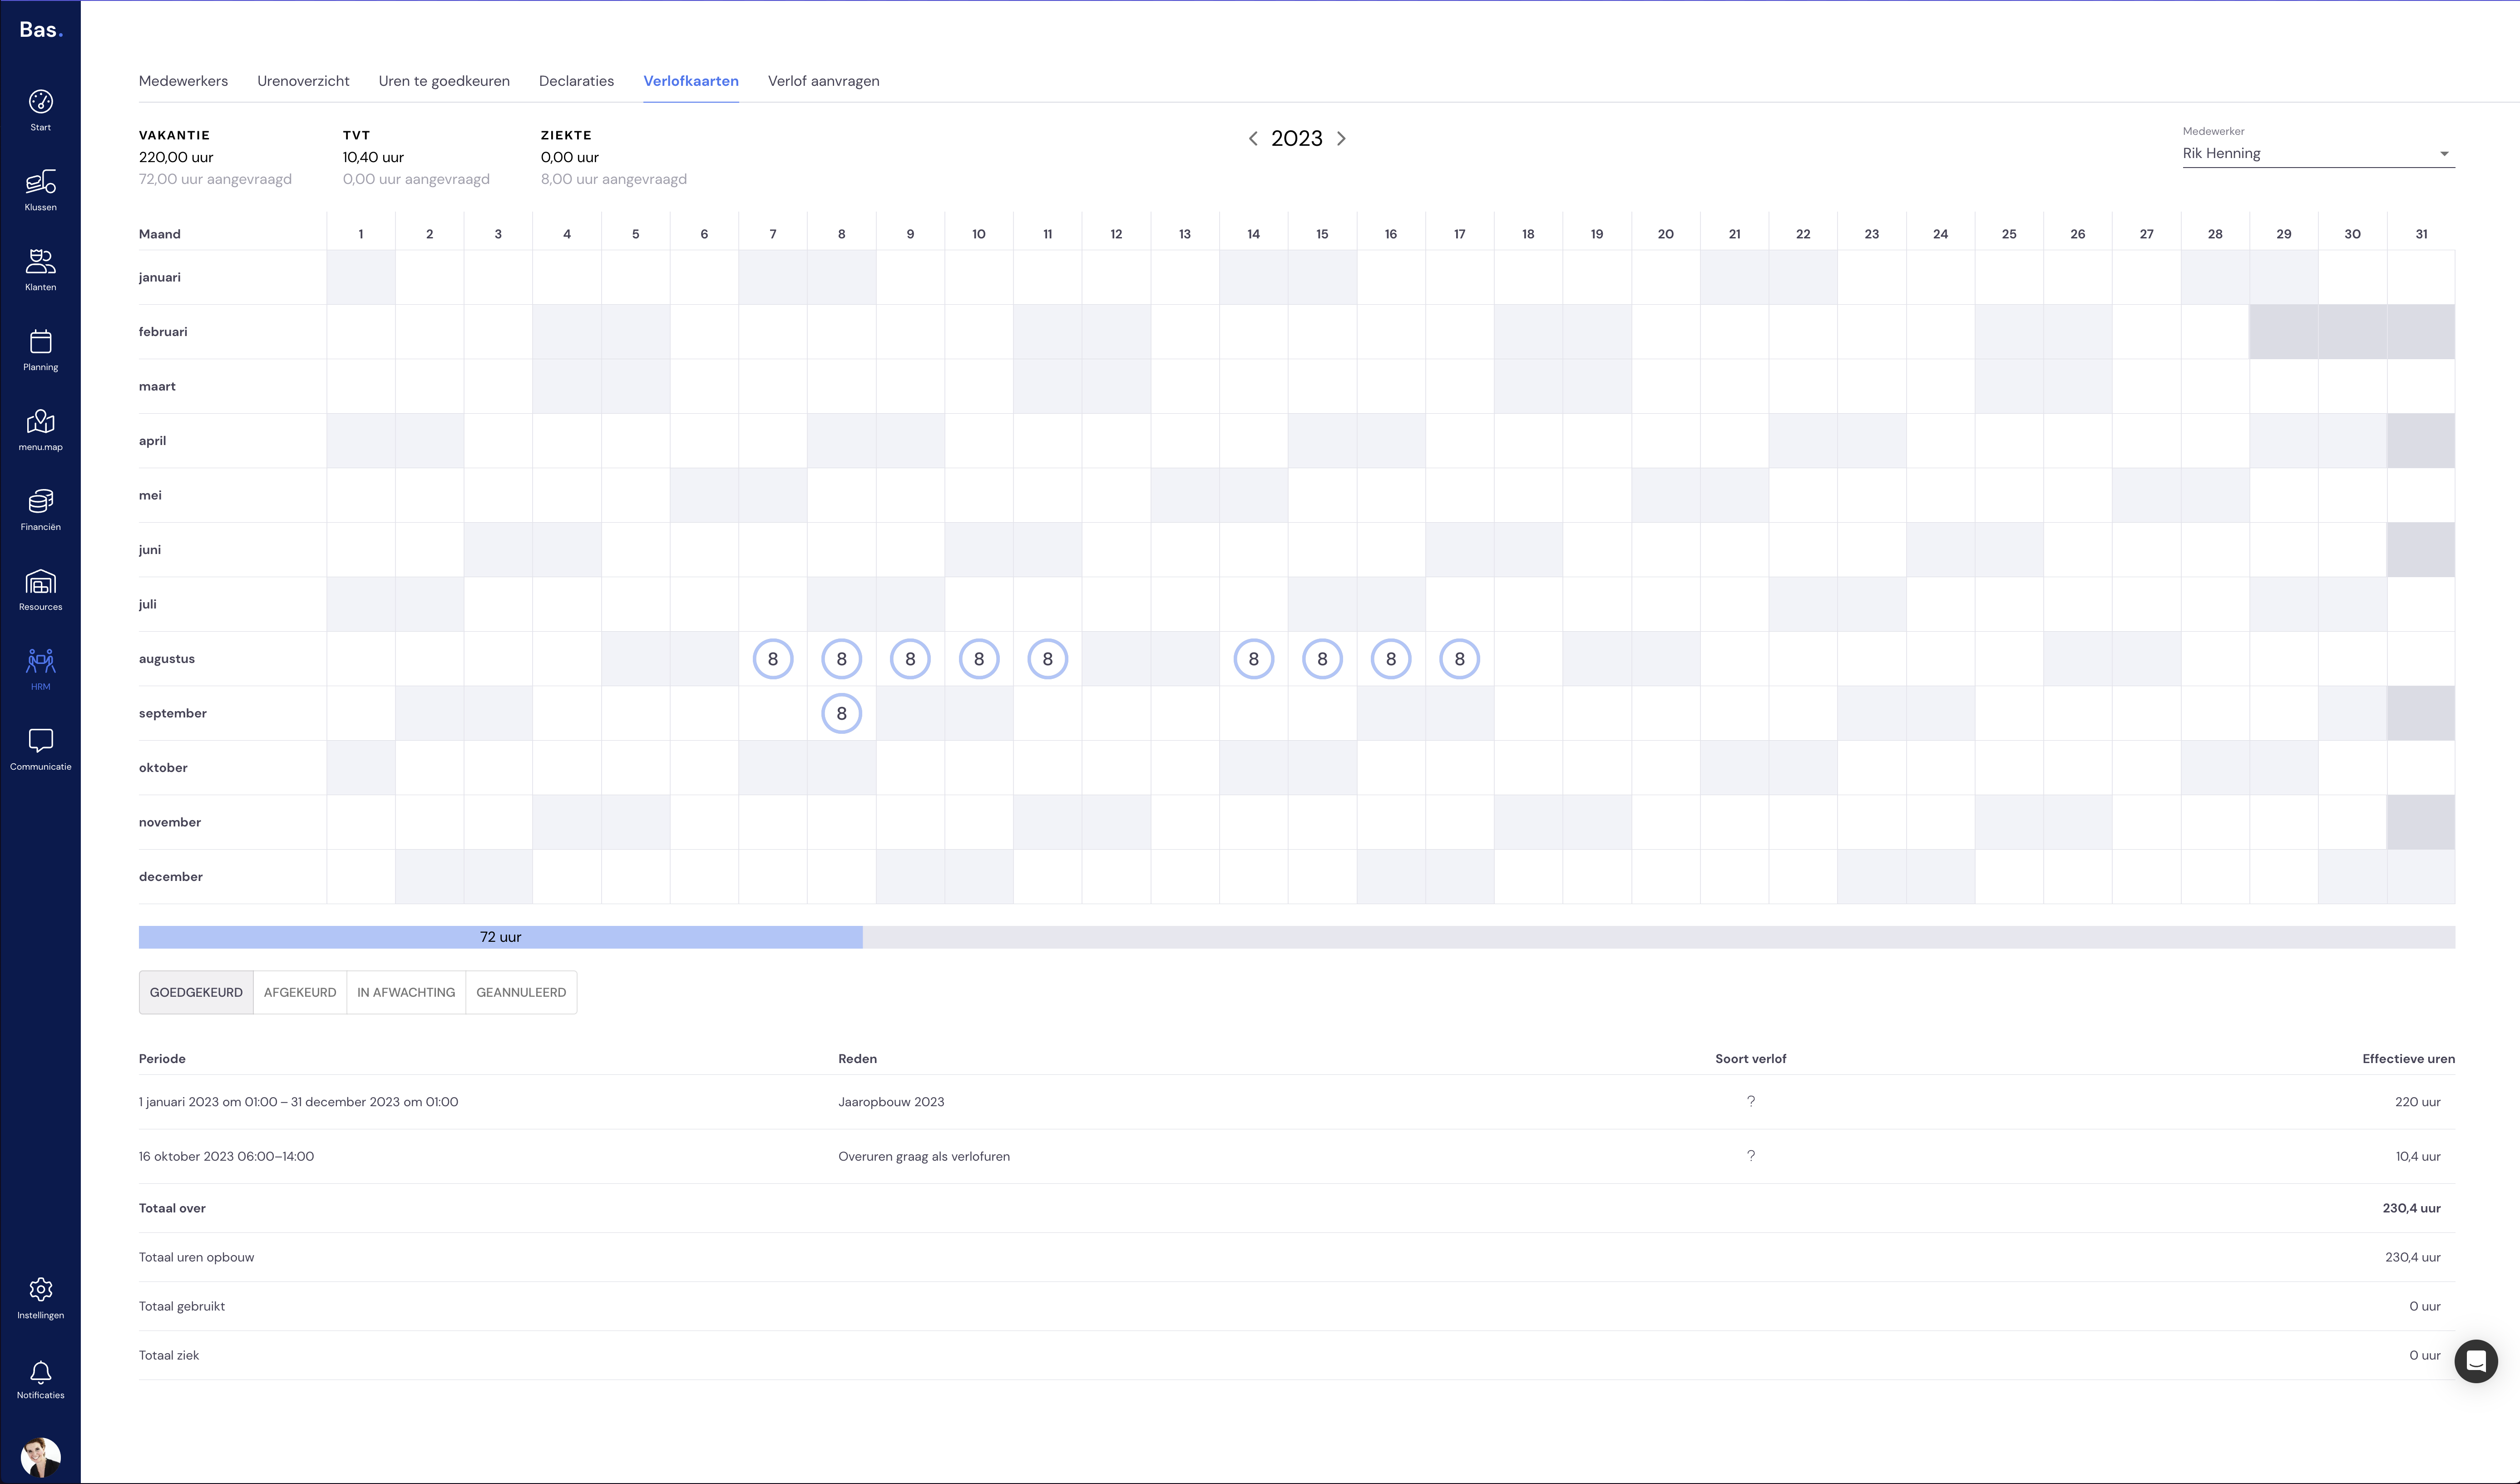The image size is (2520, 1484).
Task: Open the Planning calendar icon
Action: (x=41, y=342)
